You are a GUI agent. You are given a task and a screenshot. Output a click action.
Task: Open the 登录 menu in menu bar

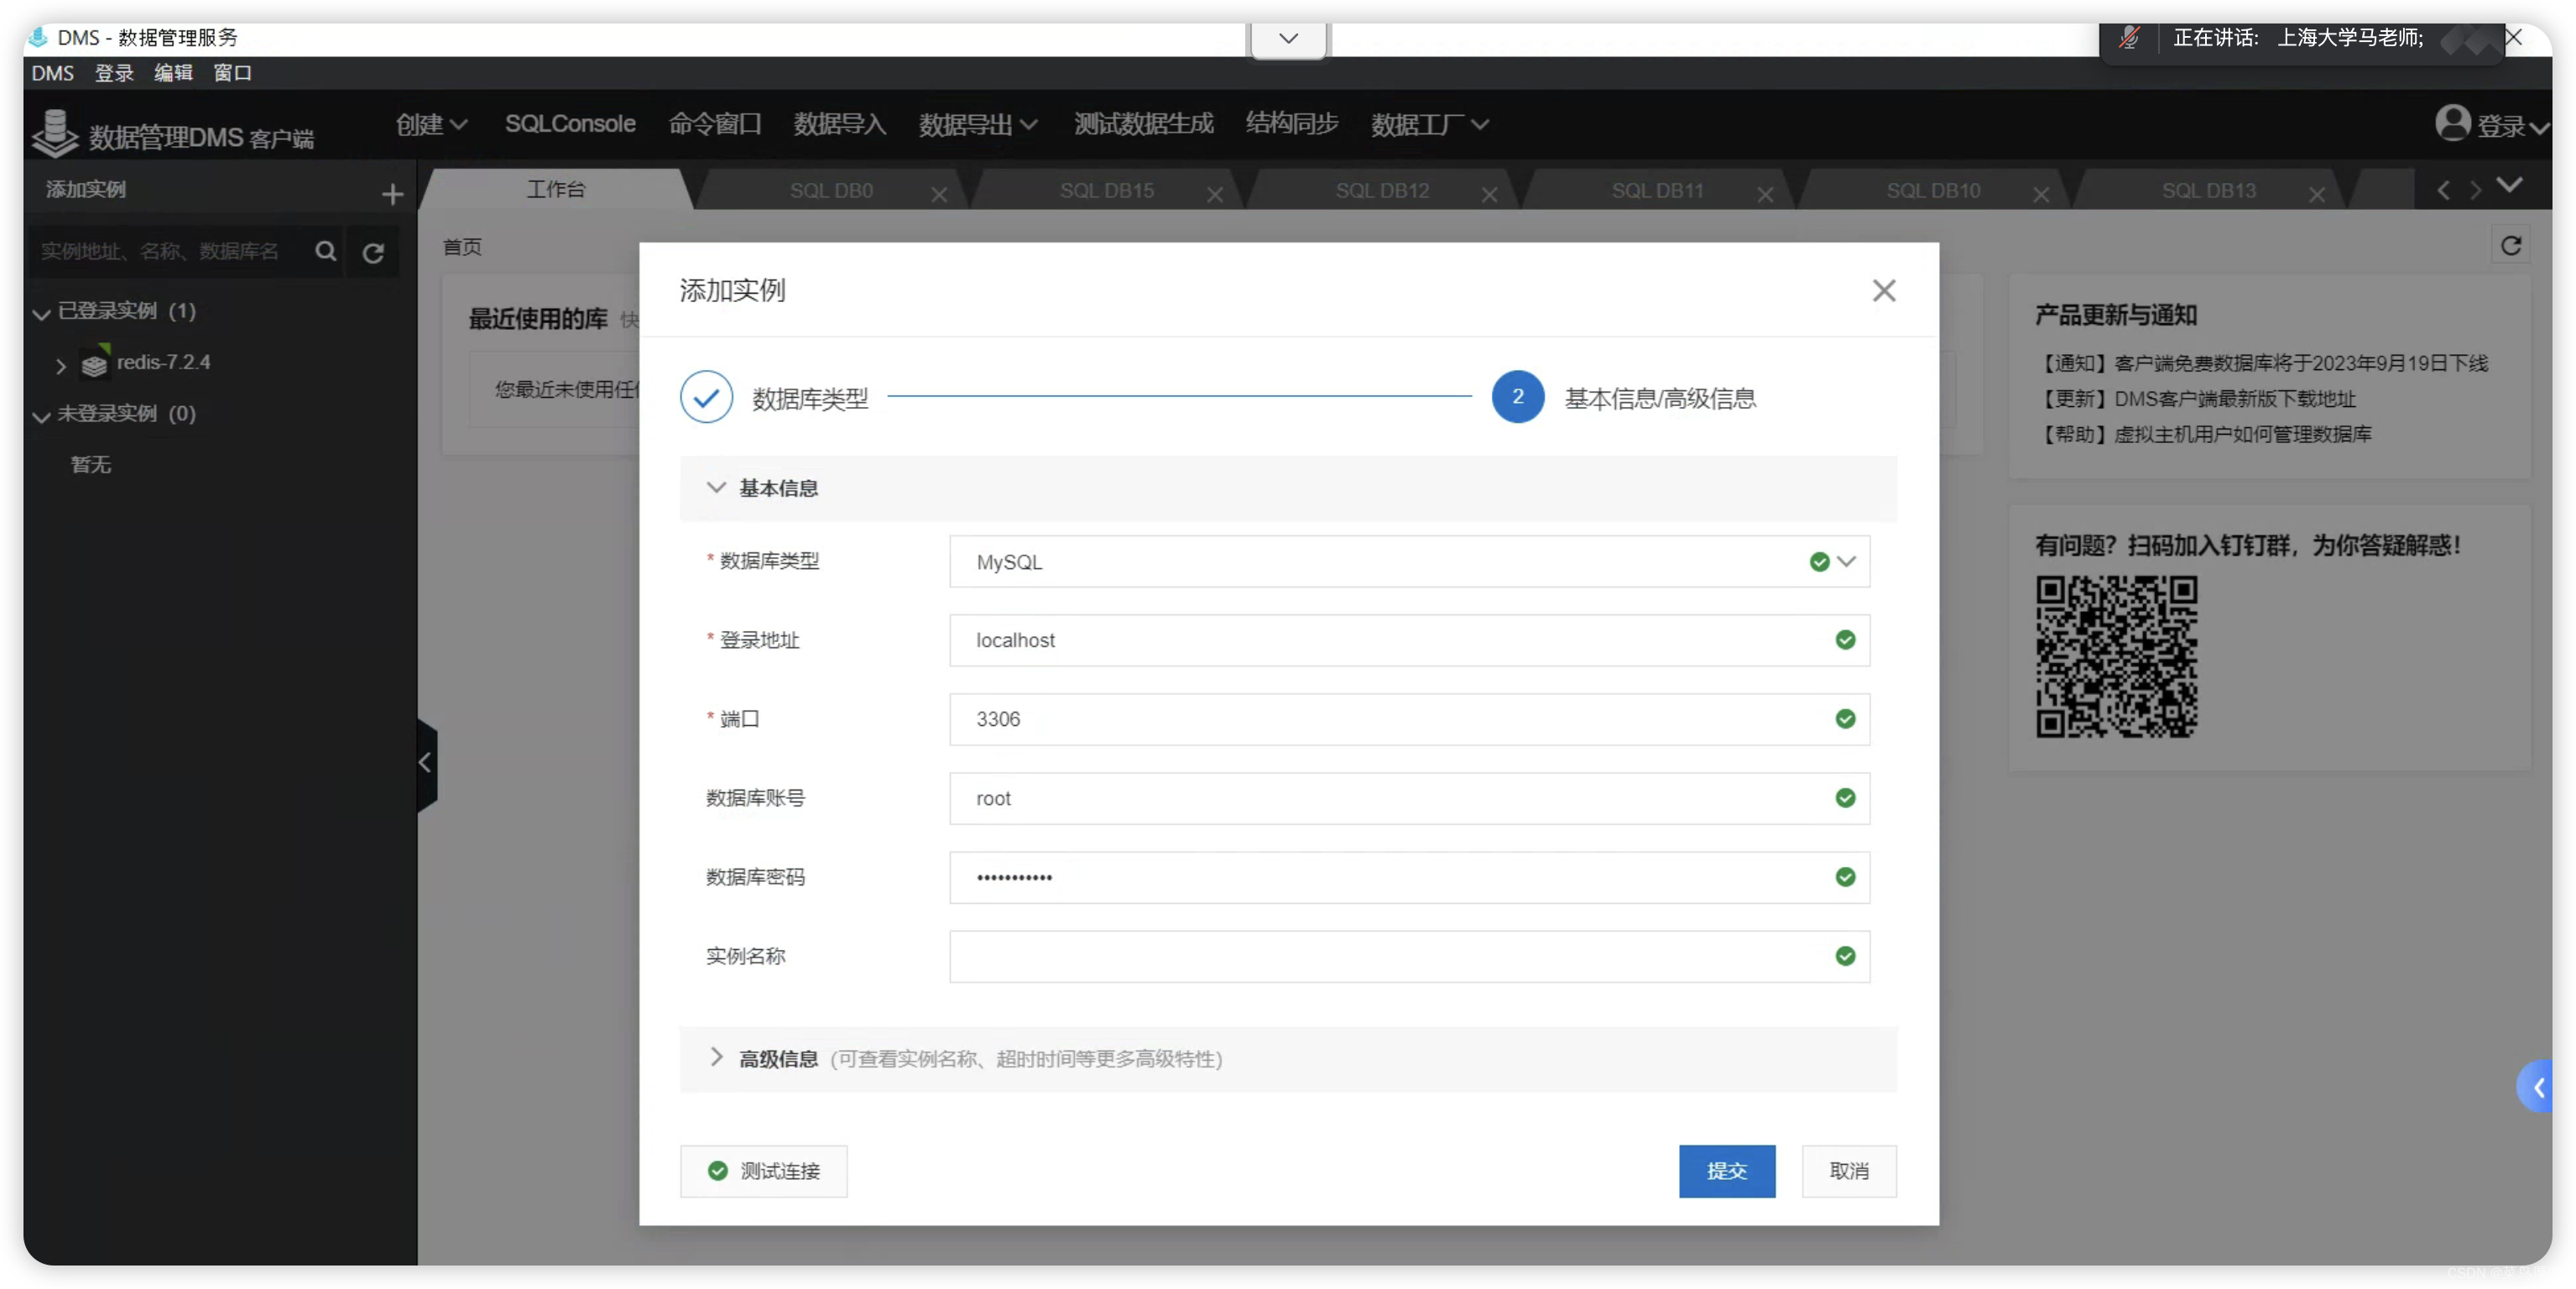pos(114,73)
